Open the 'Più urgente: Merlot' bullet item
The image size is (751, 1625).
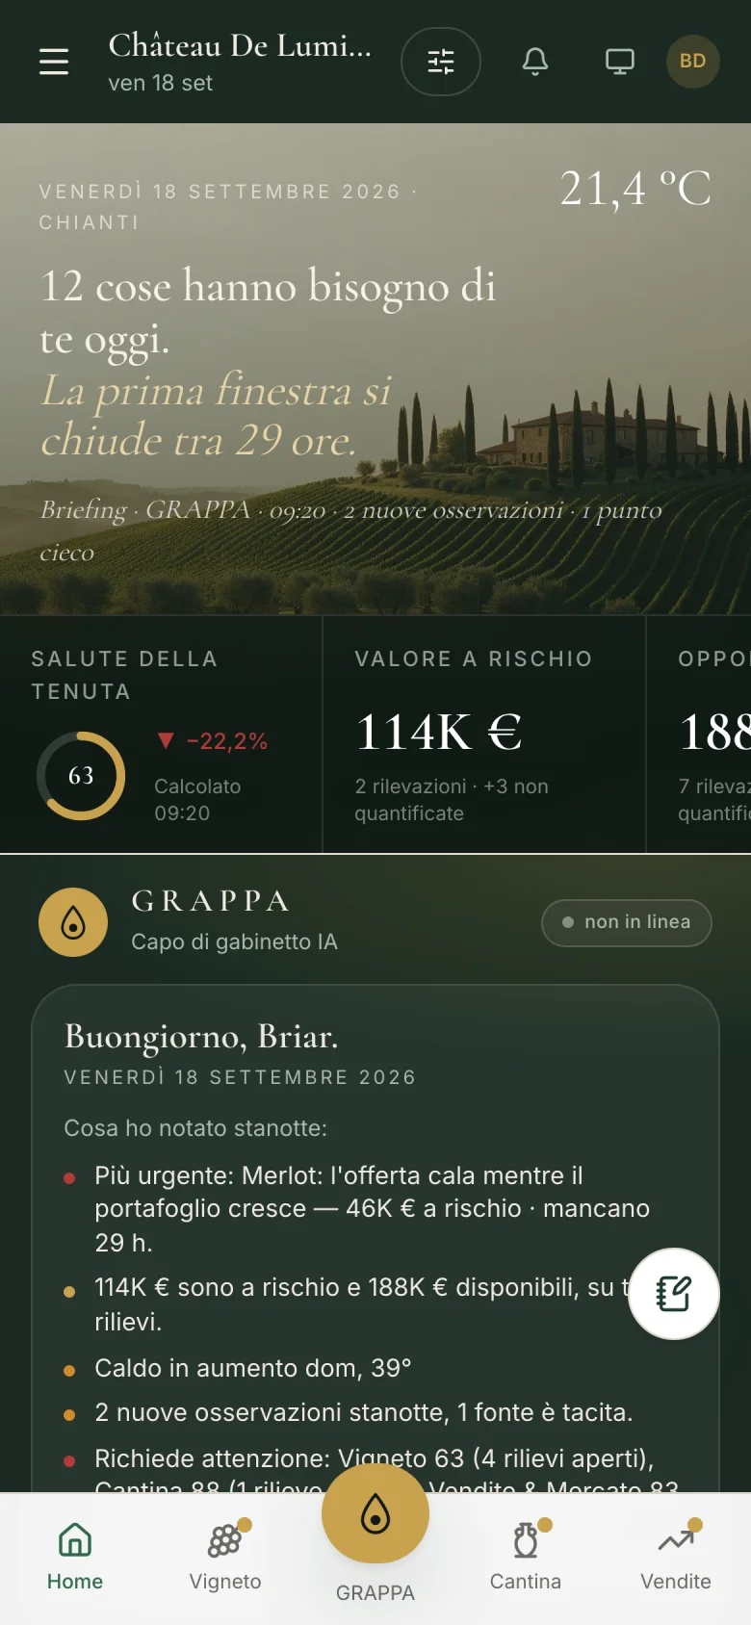pos(374,1208)
